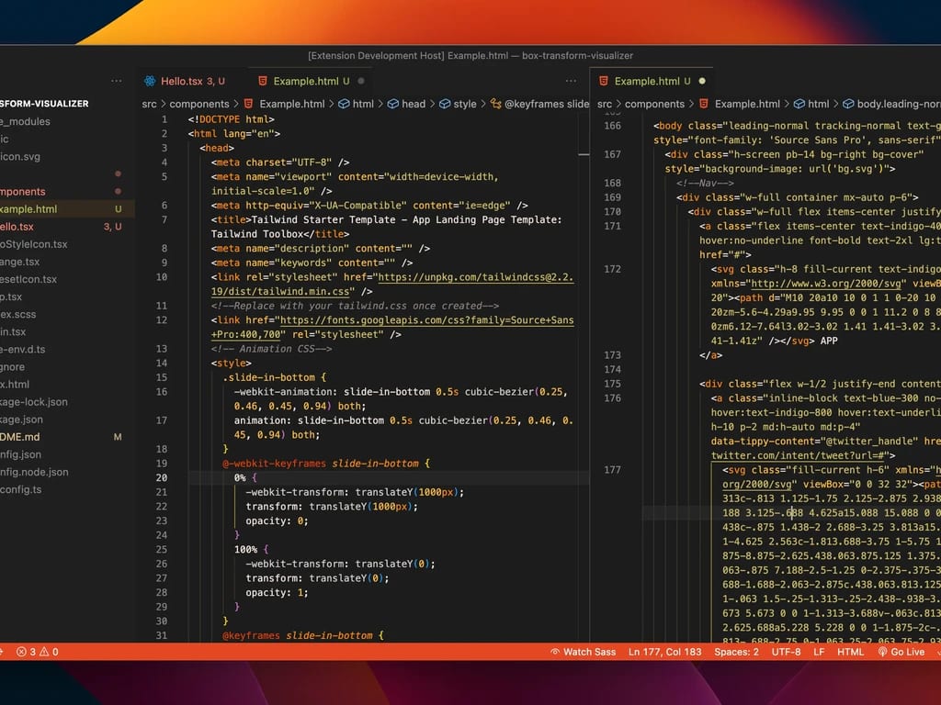Open 'kage-lock.json' in explorer

click(34, 402)
